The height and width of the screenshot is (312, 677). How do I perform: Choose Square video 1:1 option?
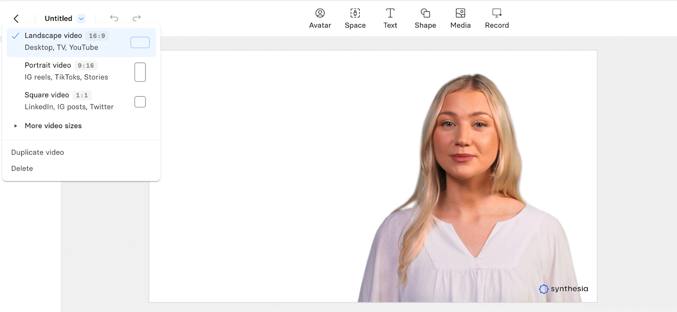[x=81, y=101]
